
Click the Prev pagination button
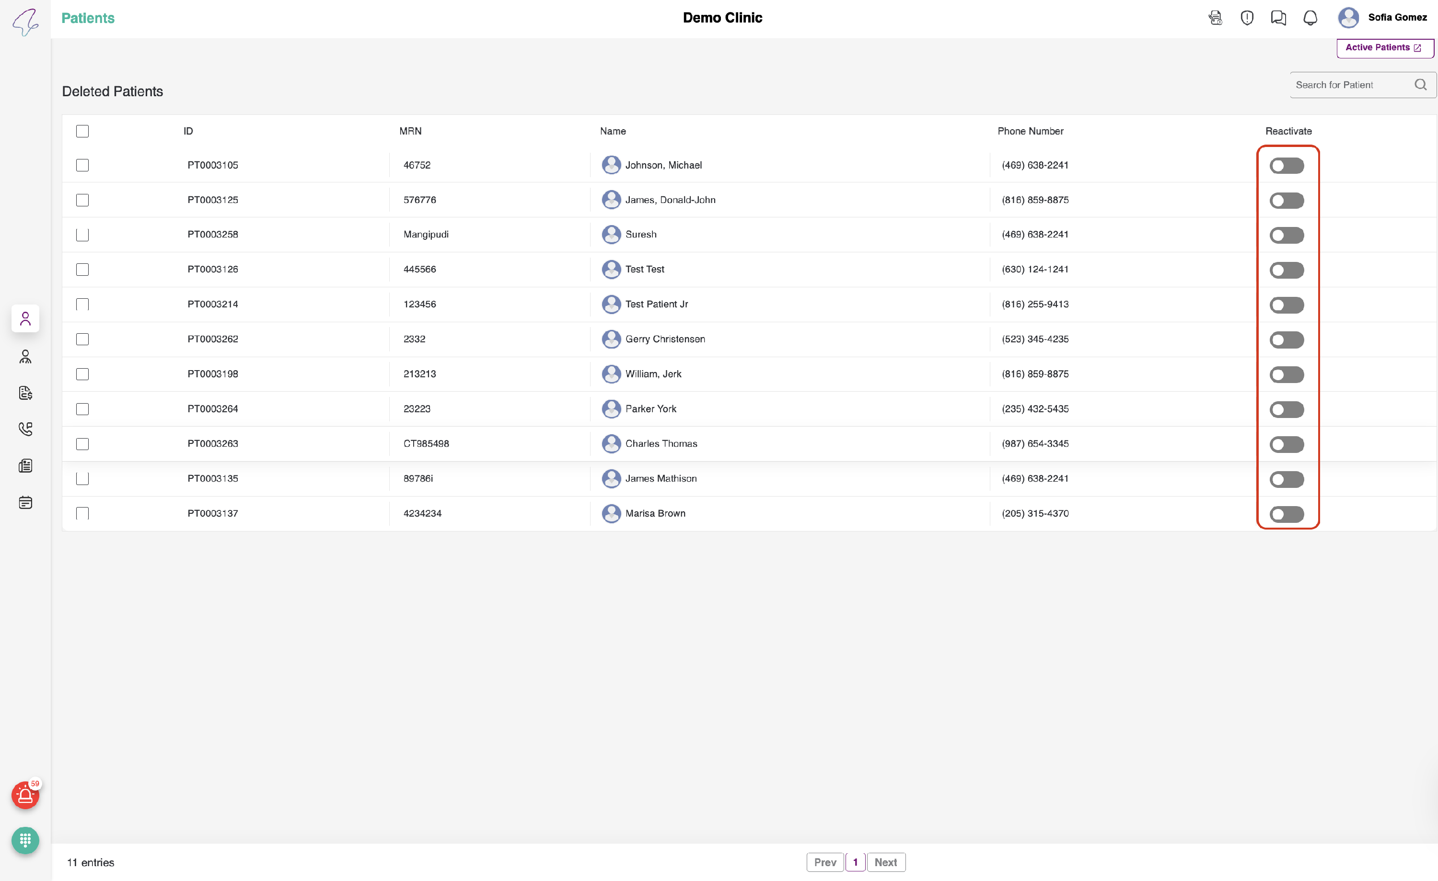click(x=824, y=862)
